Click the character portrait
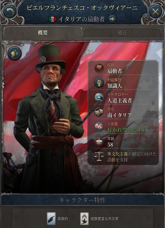165x228 pixels. (48, 116)
